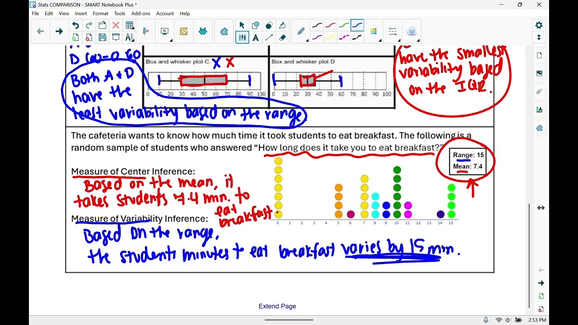The image size is (578, 325).
Task: Open the Add-ons menu
Action: (x=140, y=14)
